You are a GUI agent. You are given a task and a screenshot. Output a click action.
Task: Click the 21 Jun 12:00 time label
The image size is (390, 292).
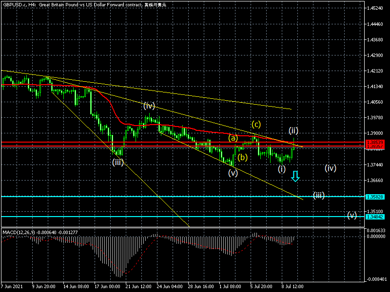pyautogui.click(x=138, y=286)
